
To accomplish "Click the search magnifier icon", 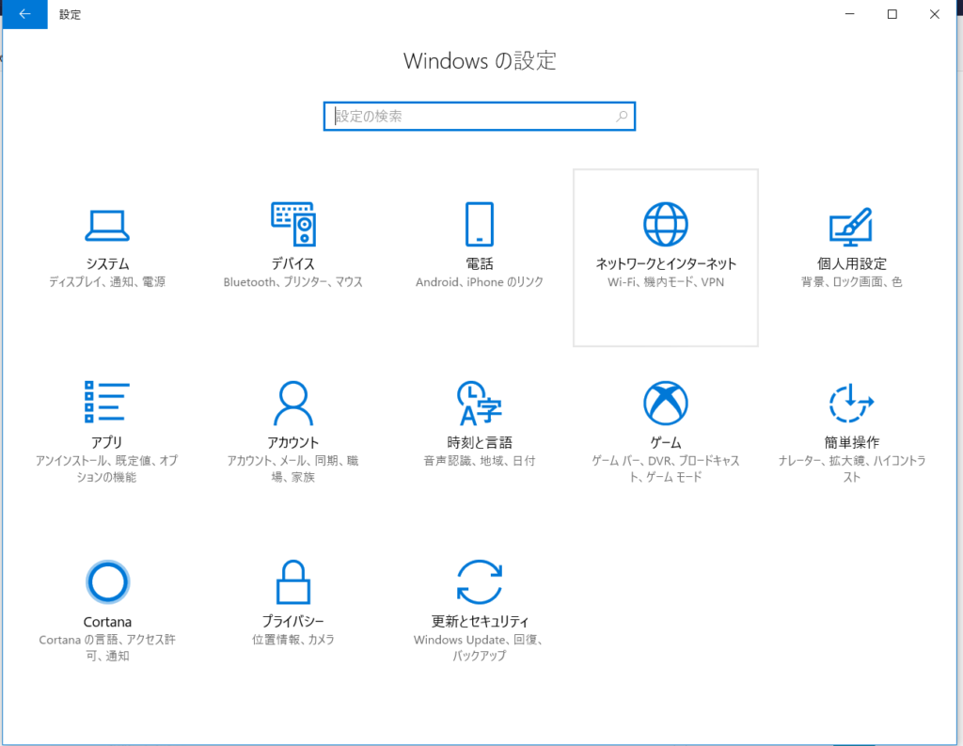I will click(622, 116).
